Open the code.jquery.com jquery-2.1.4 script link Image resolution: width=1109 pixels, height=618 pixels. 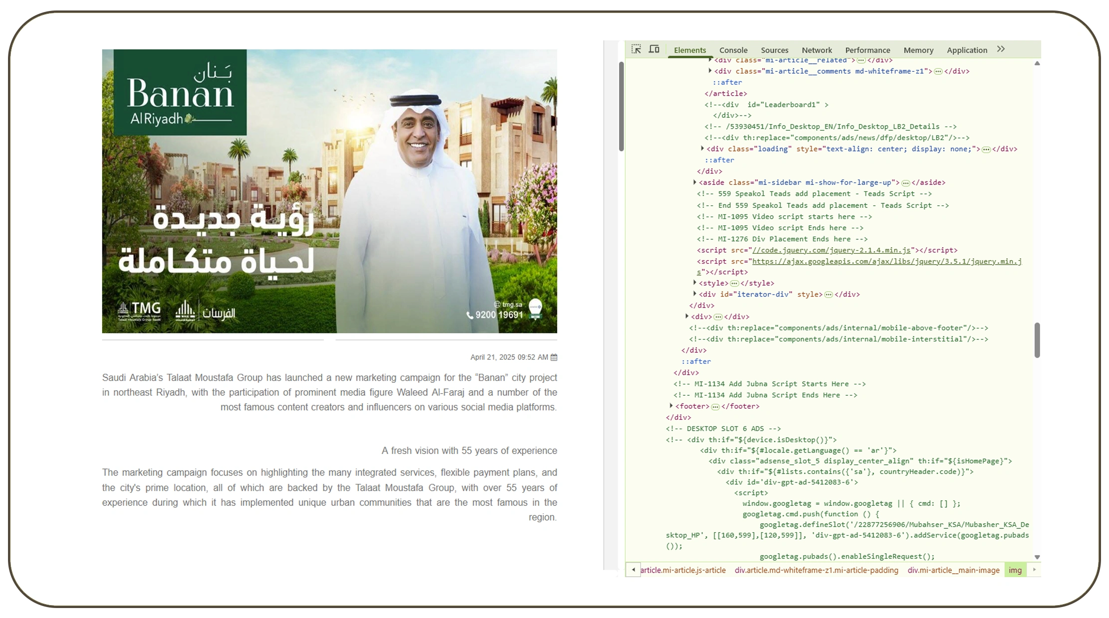(832, 250)
